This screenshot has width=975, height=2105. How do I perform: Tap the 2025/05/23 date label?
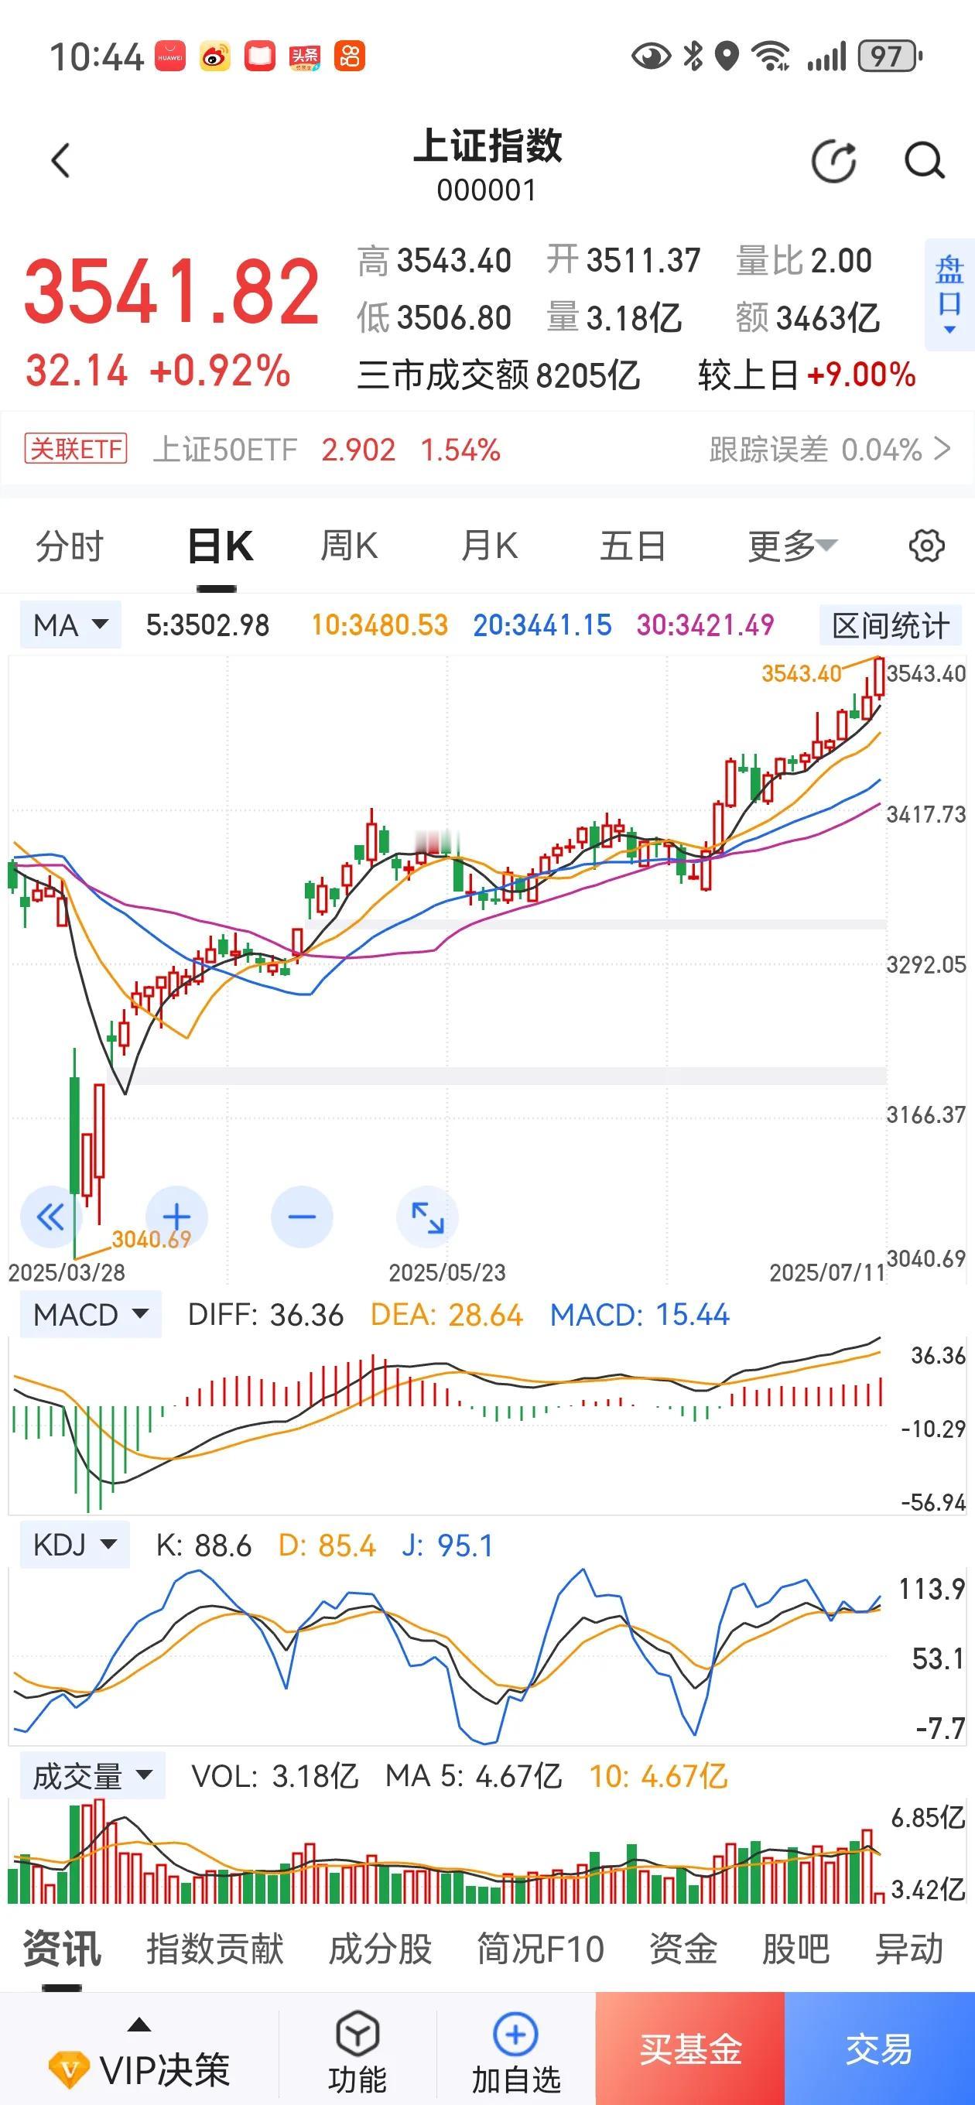tap(447, 1272)
